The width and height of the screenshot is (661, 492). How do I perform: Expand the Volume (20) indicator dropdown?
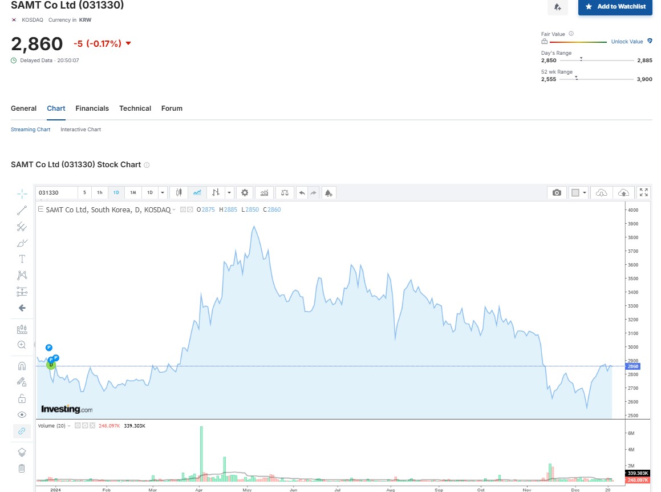pyautogui.click(x=69, y=426)
